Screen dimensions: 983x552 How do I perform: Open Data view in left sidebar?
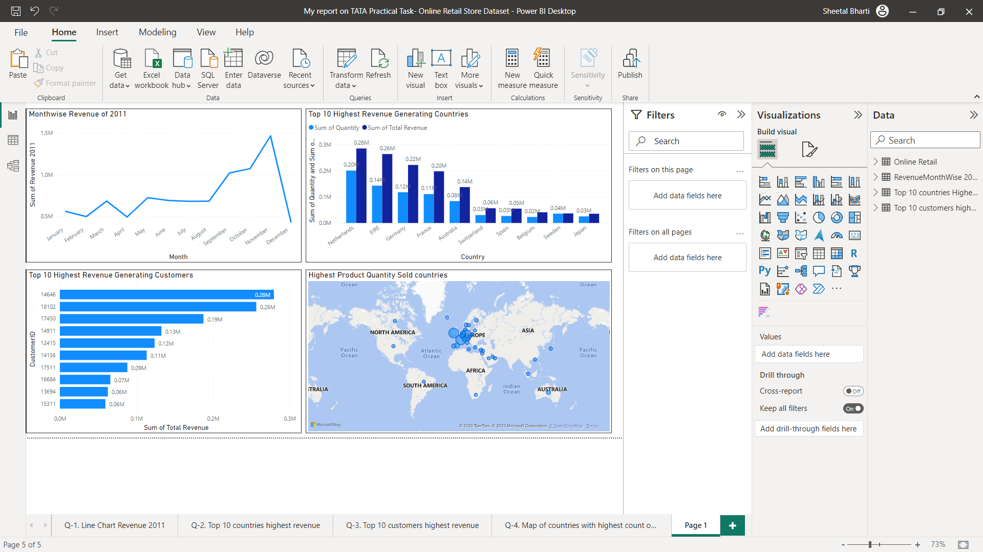(x=13, y=140)
